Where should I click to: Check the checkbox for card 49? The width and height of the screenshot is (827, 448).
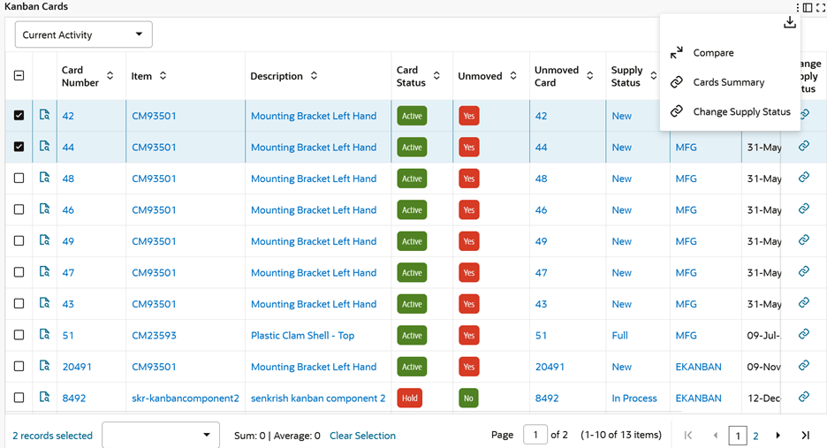pos(19,240)
